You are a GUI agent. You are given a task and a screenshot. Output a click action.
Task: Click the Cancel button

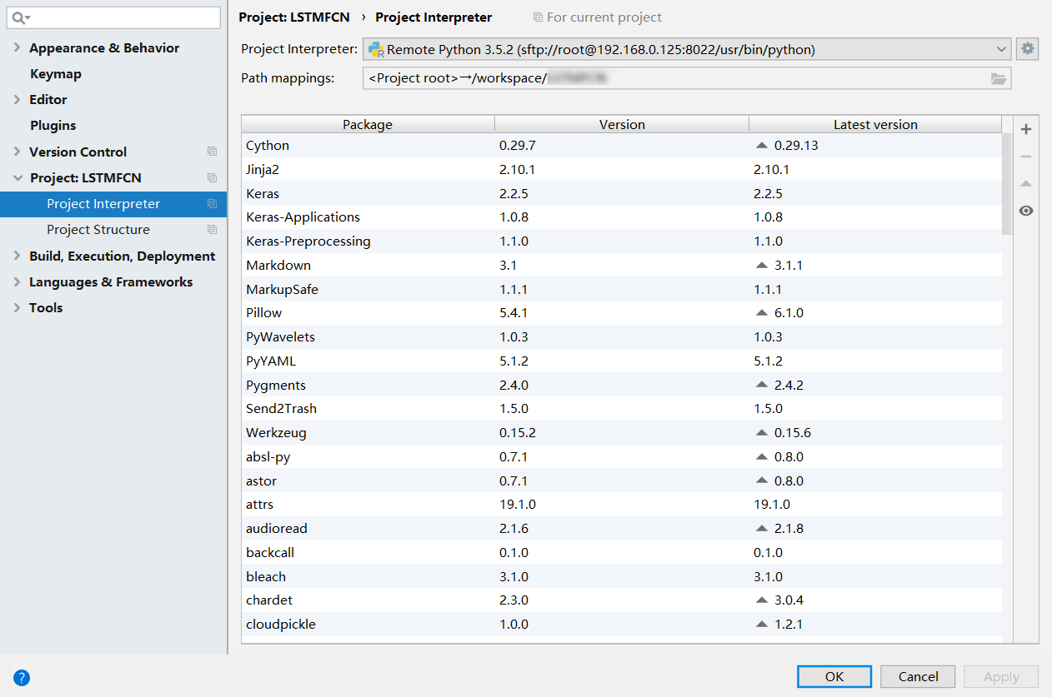(917, 676)
